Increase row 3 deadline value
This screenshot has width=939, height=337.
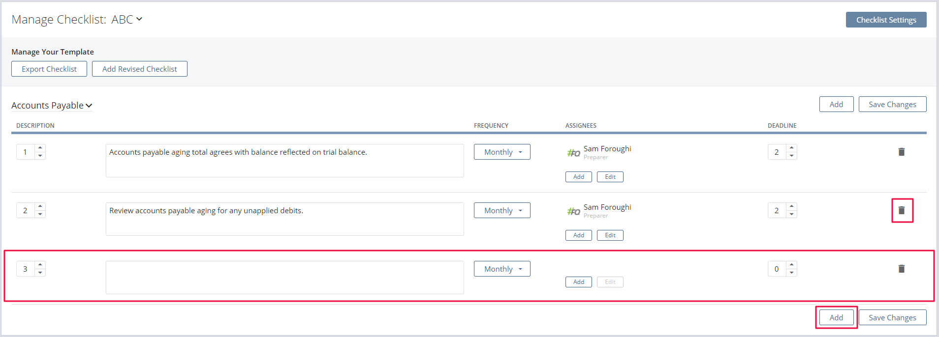coord(791,265)
